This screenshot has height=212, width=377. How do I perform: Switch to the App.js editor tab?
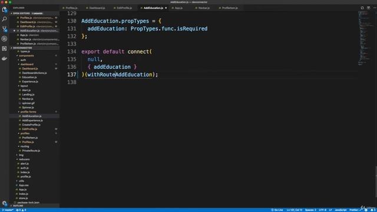[x=178, y=8]
